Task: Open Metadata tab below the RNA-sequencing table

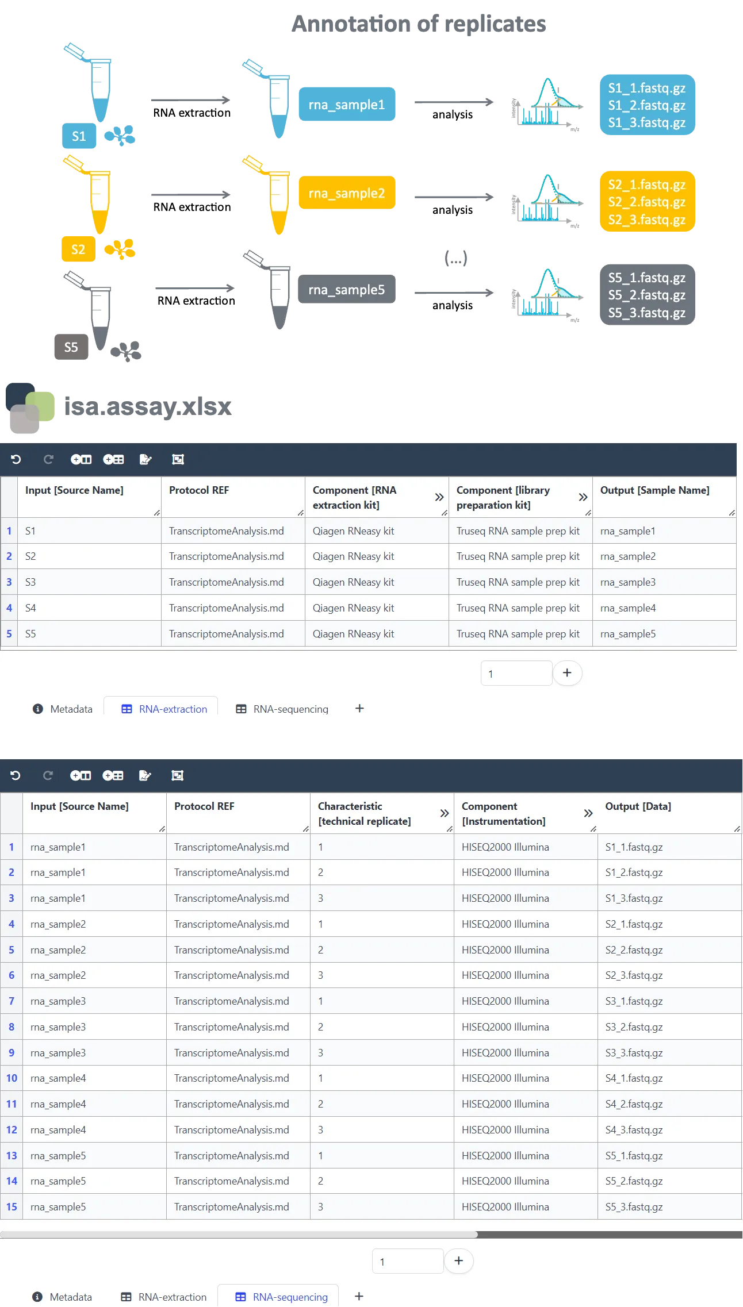Action: click(x=62, y=1297)
